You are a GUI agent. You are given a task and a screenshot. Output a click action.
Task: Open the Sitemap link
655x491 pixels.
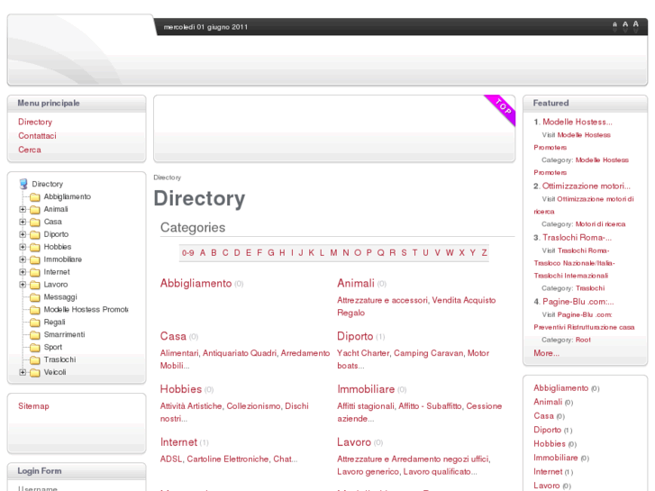[33, 406]
